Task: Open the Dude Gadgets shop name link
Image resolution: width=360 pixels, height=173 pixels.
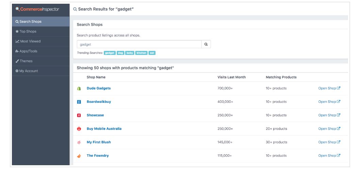Action: tap(99, 88)
